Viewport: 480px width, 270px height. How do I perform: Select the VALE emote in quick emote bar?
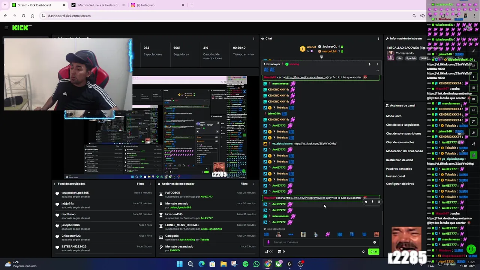(x=364, y=234)
